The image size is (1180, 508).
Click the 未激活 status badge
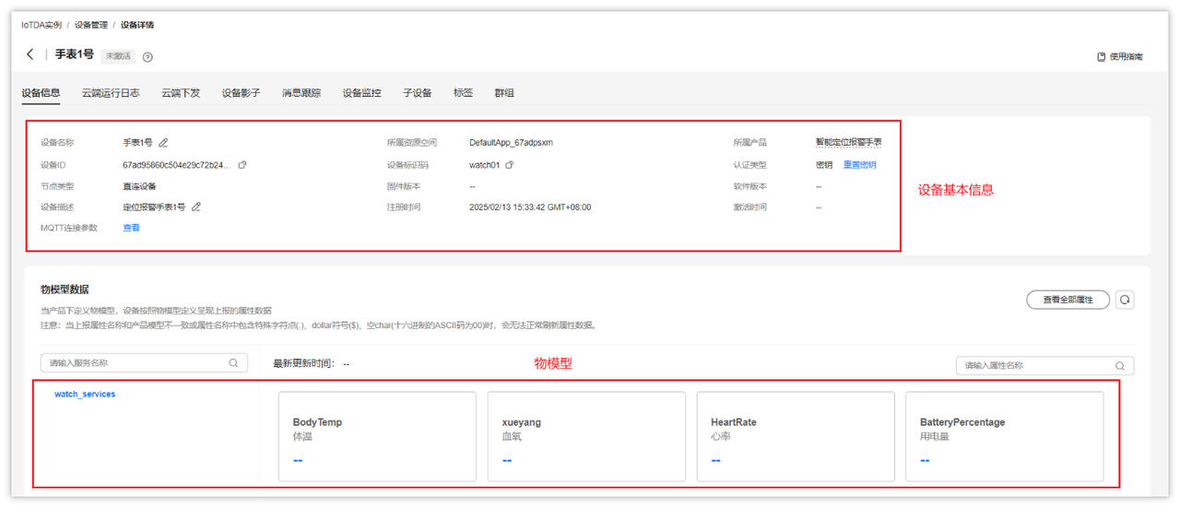point(118,56)
